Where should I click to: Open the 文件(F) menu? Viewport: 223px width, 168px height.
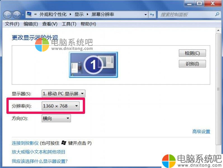pyautogui.click(x=12, y=24)
